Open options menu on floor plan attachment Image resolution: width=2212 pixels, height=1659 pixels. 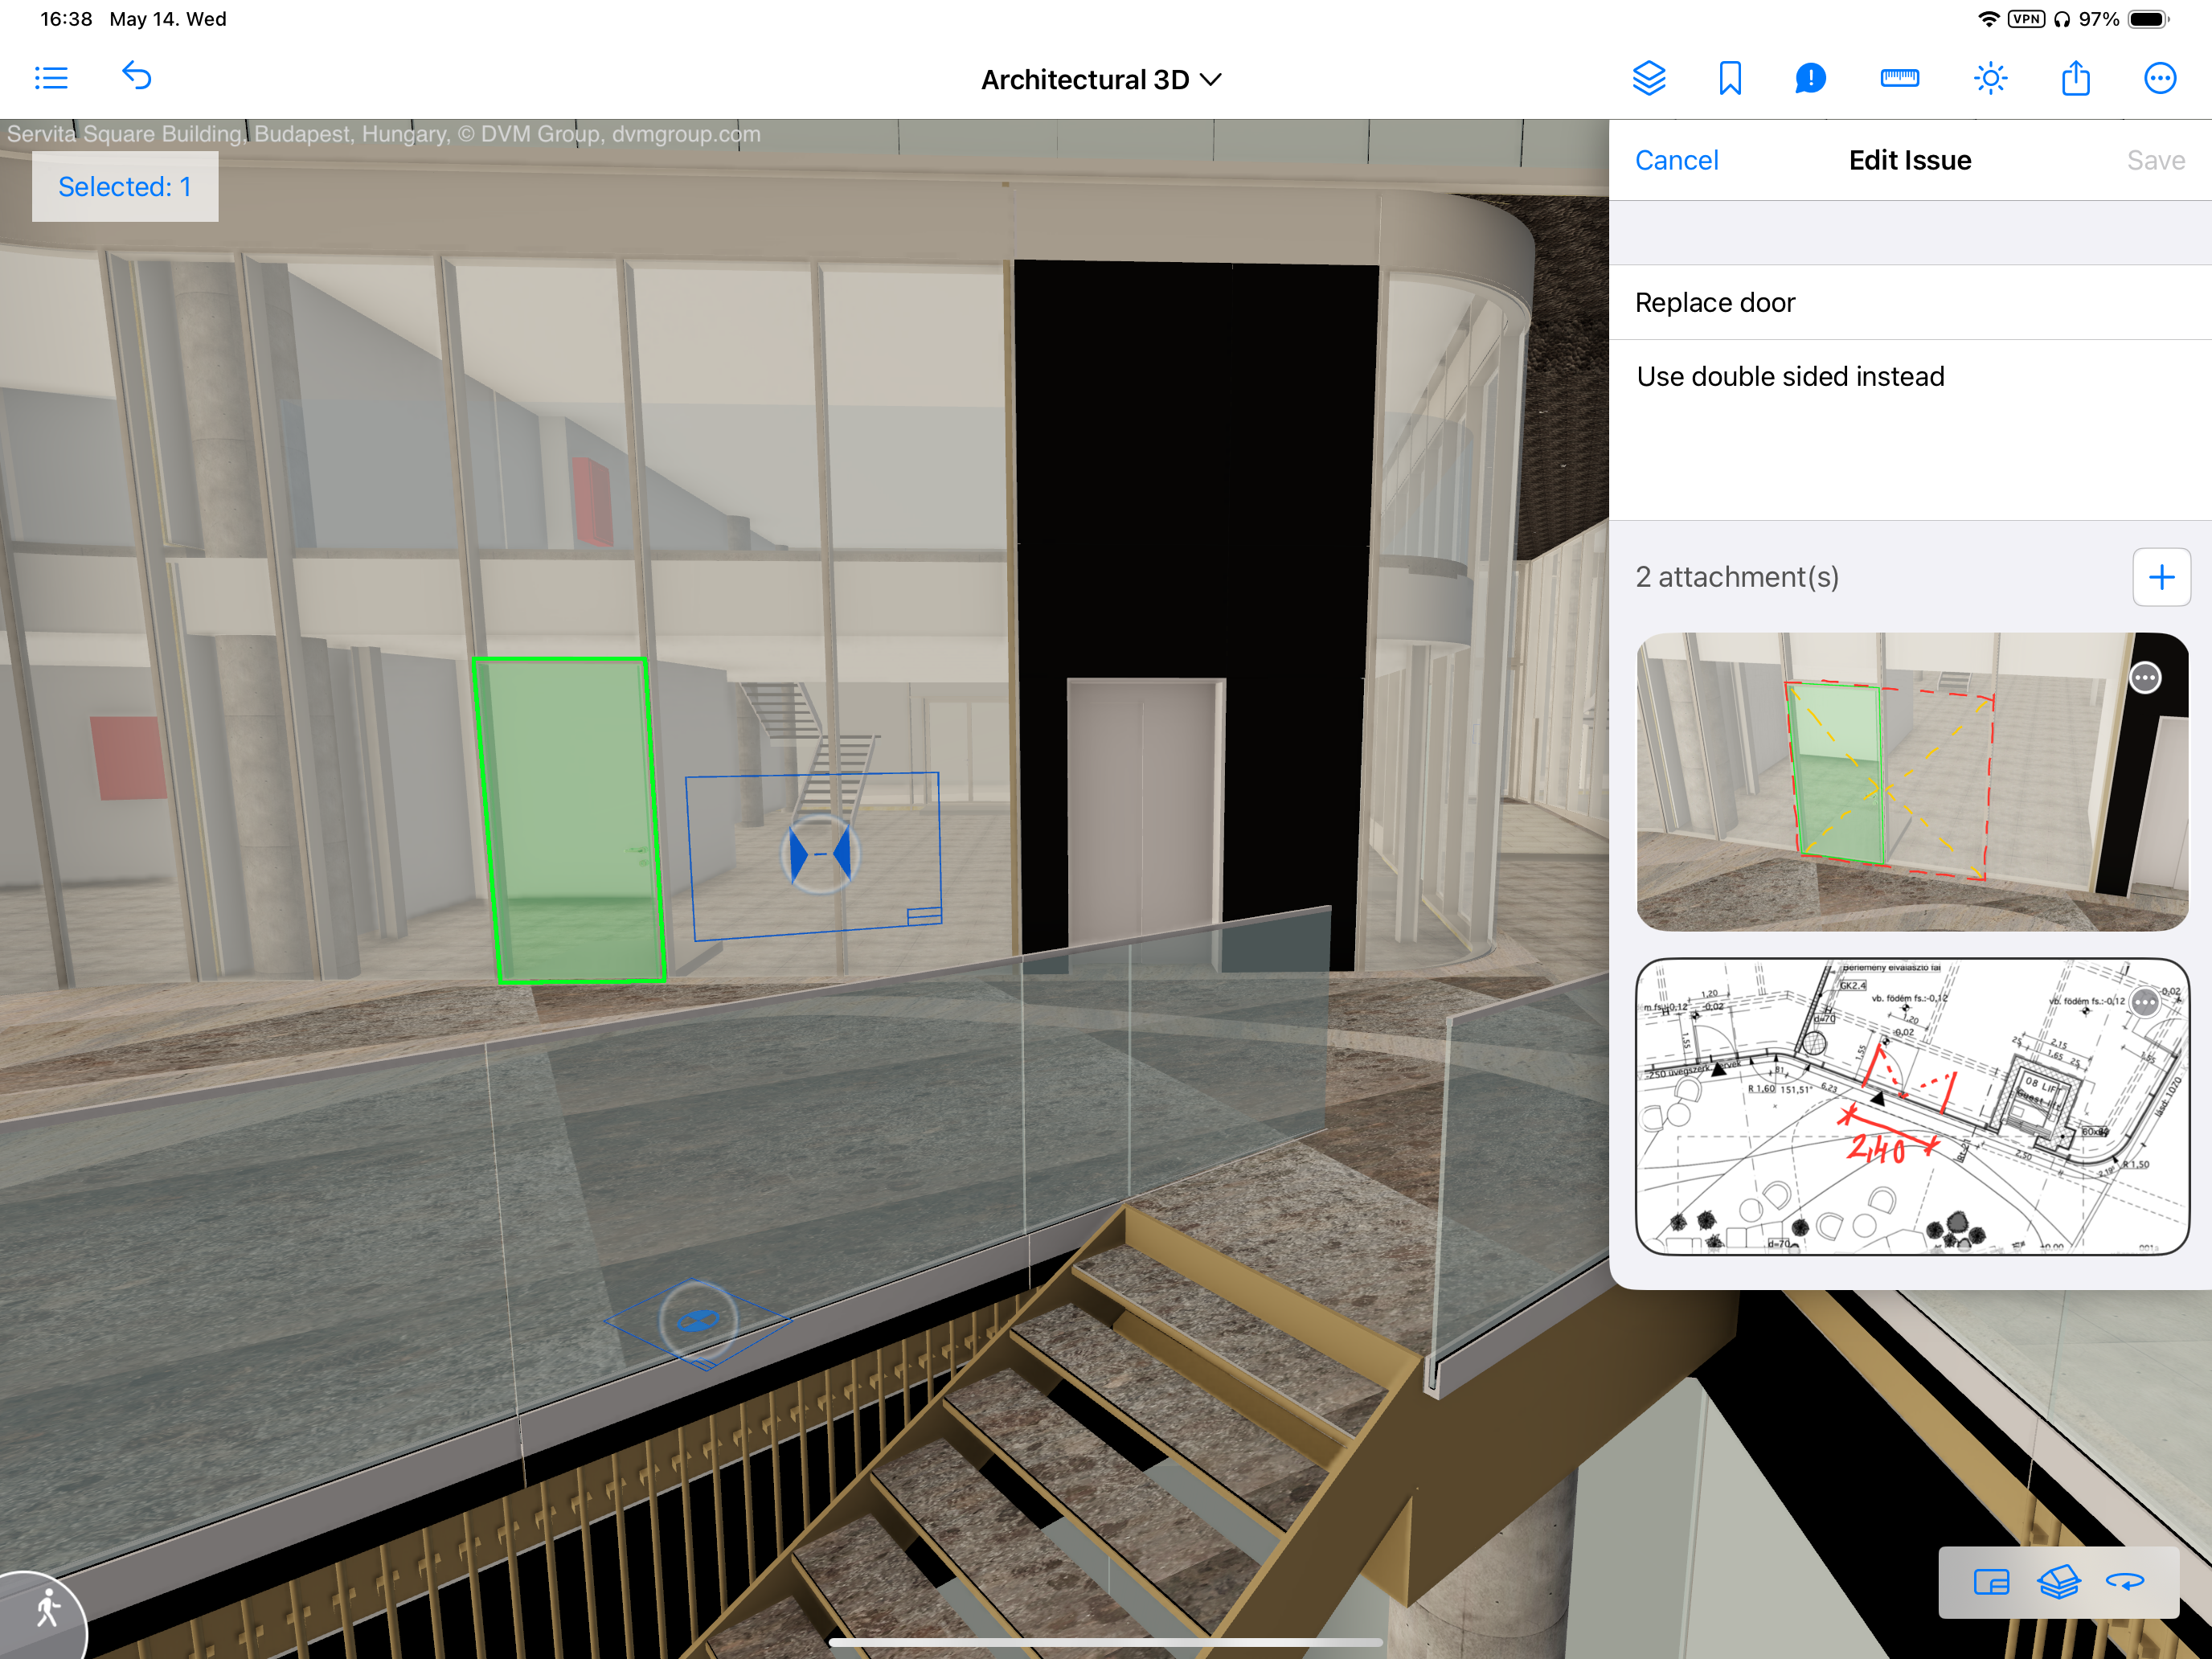2144,1002
